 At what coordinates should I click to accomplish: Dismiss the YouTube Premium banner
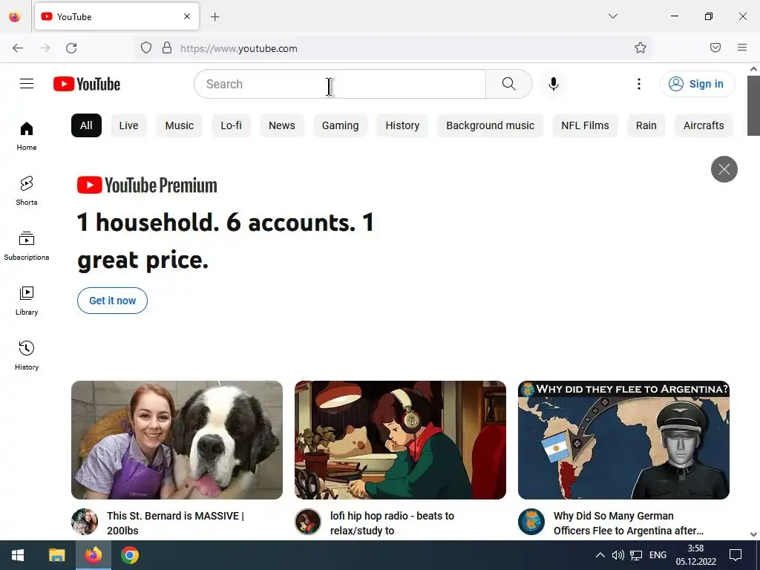(x=724, y=169)
